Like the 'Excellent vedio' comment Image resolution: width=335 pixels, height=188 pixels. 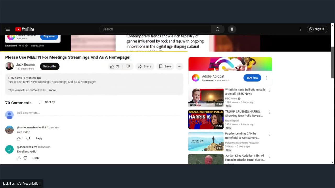pos(19,158)
